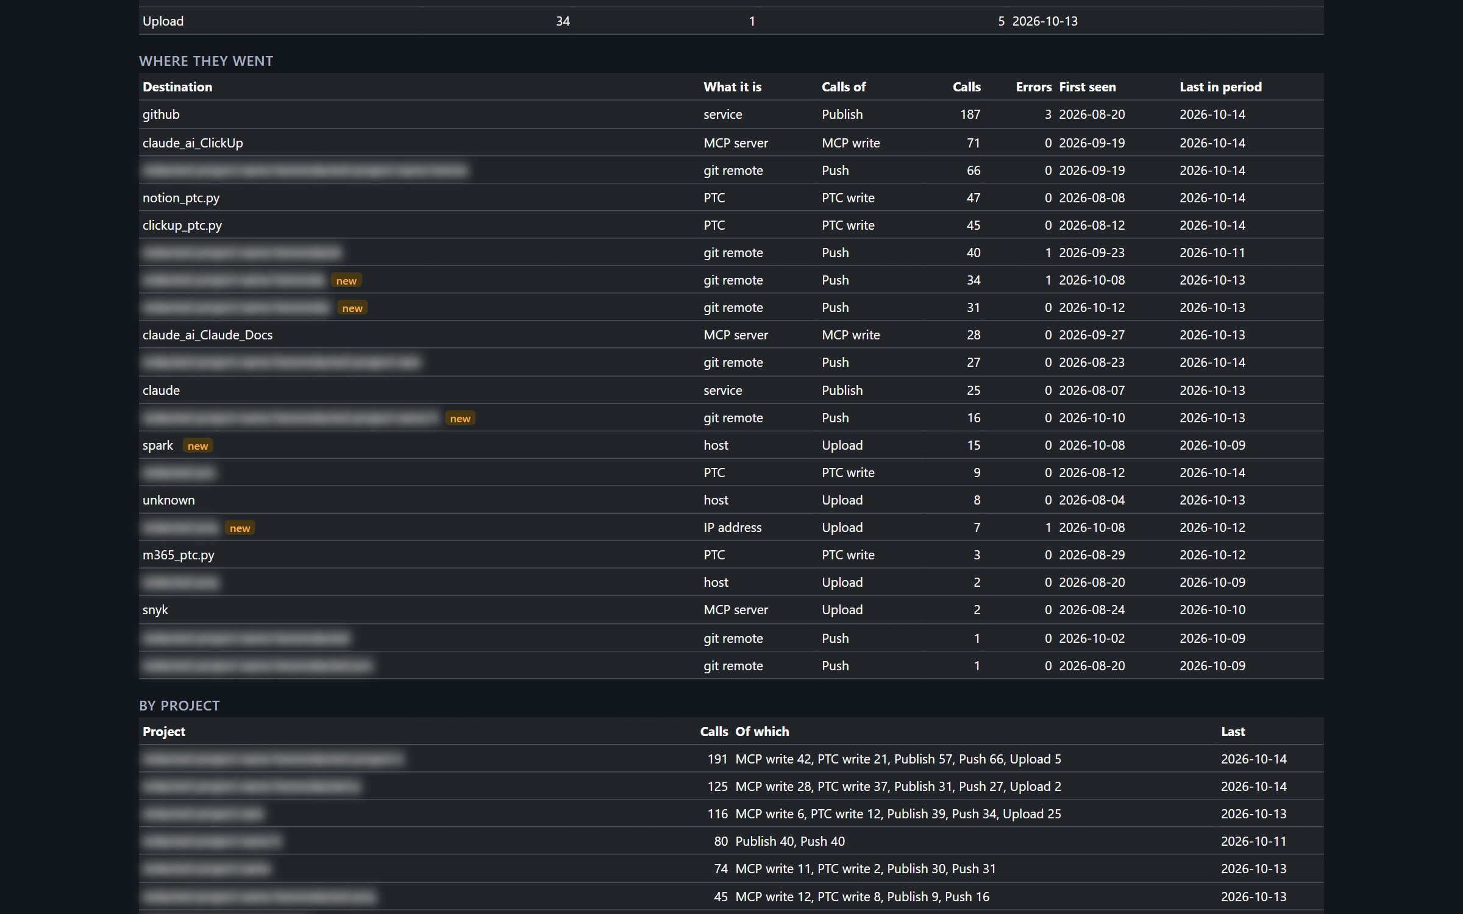
Task: Click the Errors column header
Action: click(x=1033, y=87)
